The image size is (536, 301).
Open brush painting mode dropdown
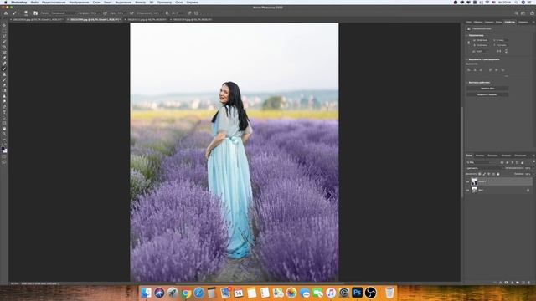[63, 13]
